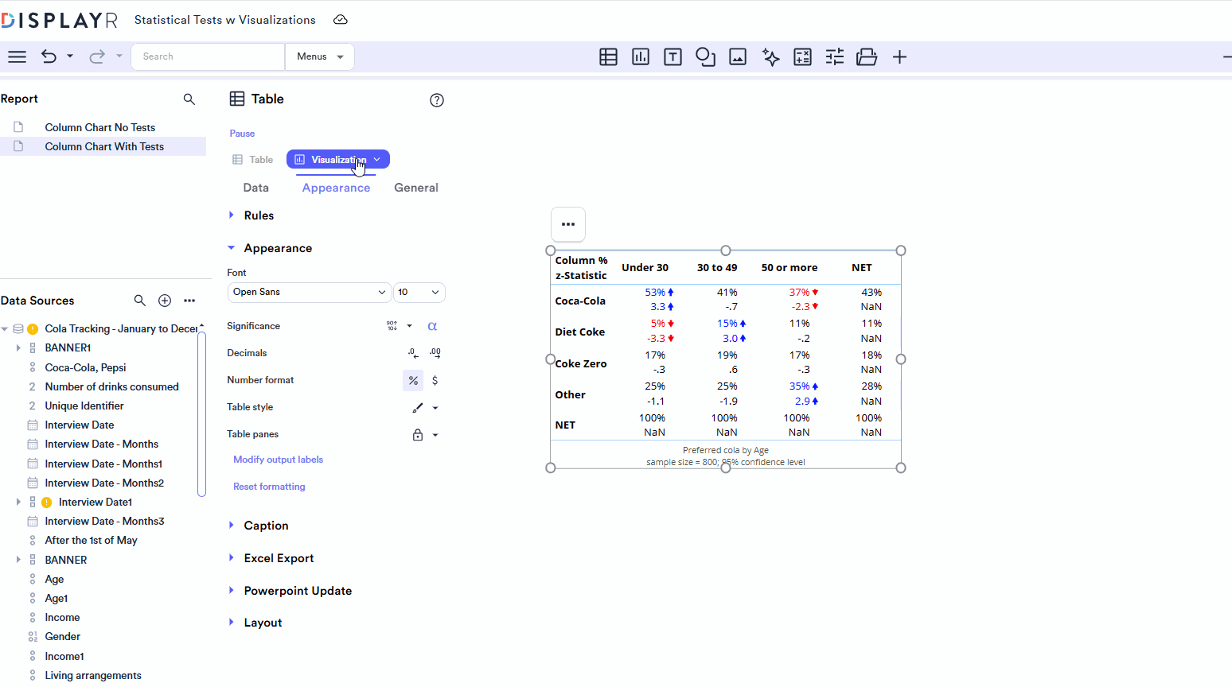Insert a shape from the toolbar
Screen dimensions: 1232x687
click(x=705, y=56)
